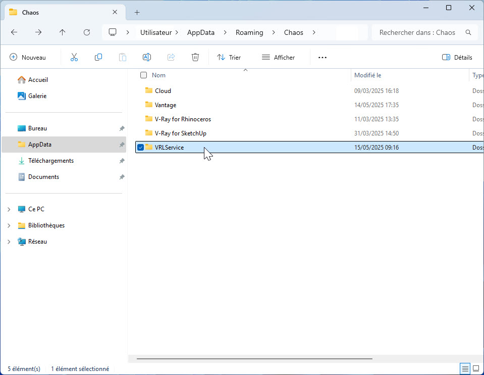Unpin Bureau using its pin icon
Screen dimensions: 484x375
(x=122, y=128)
